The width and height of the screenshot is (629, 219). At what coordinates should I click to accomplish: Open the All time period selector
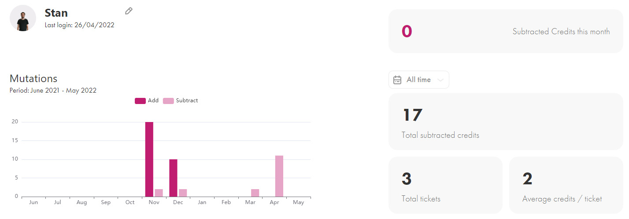[x=418, y=80]
